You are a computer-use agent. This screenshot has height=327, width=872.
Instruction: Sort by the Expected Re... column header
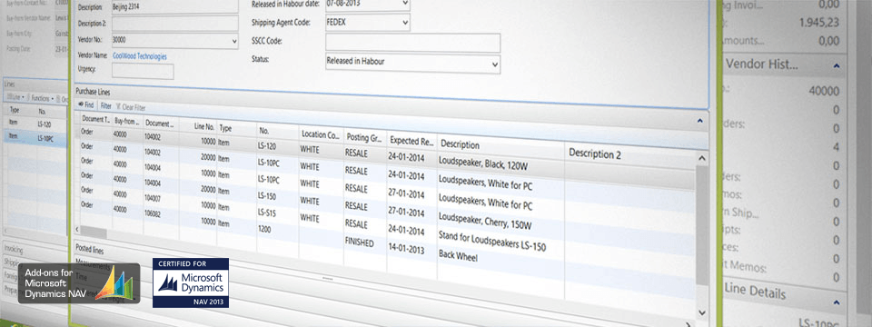[411, 141]
